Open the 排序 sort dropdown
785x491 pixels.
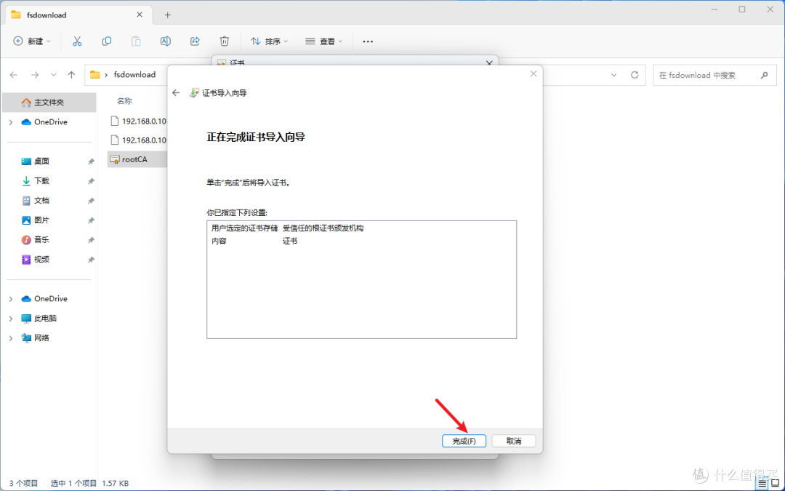click(x=270, y=41)
